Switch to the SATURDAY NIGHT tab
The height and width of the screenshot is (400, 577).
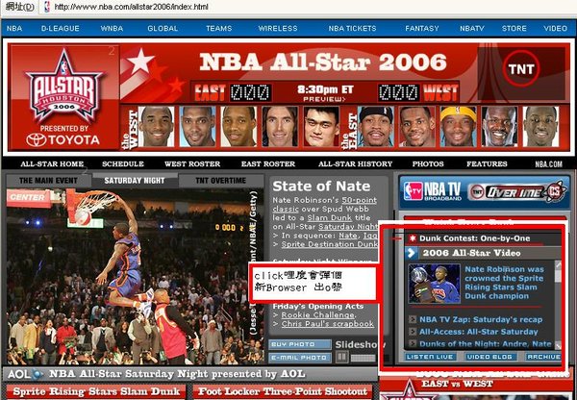pos(135,181)
